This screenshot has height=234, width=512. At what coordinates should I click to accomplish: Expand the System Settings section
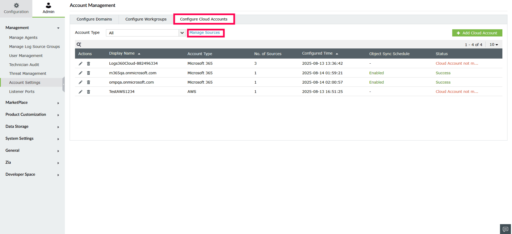pyautogui.click(x=32, y=139)
